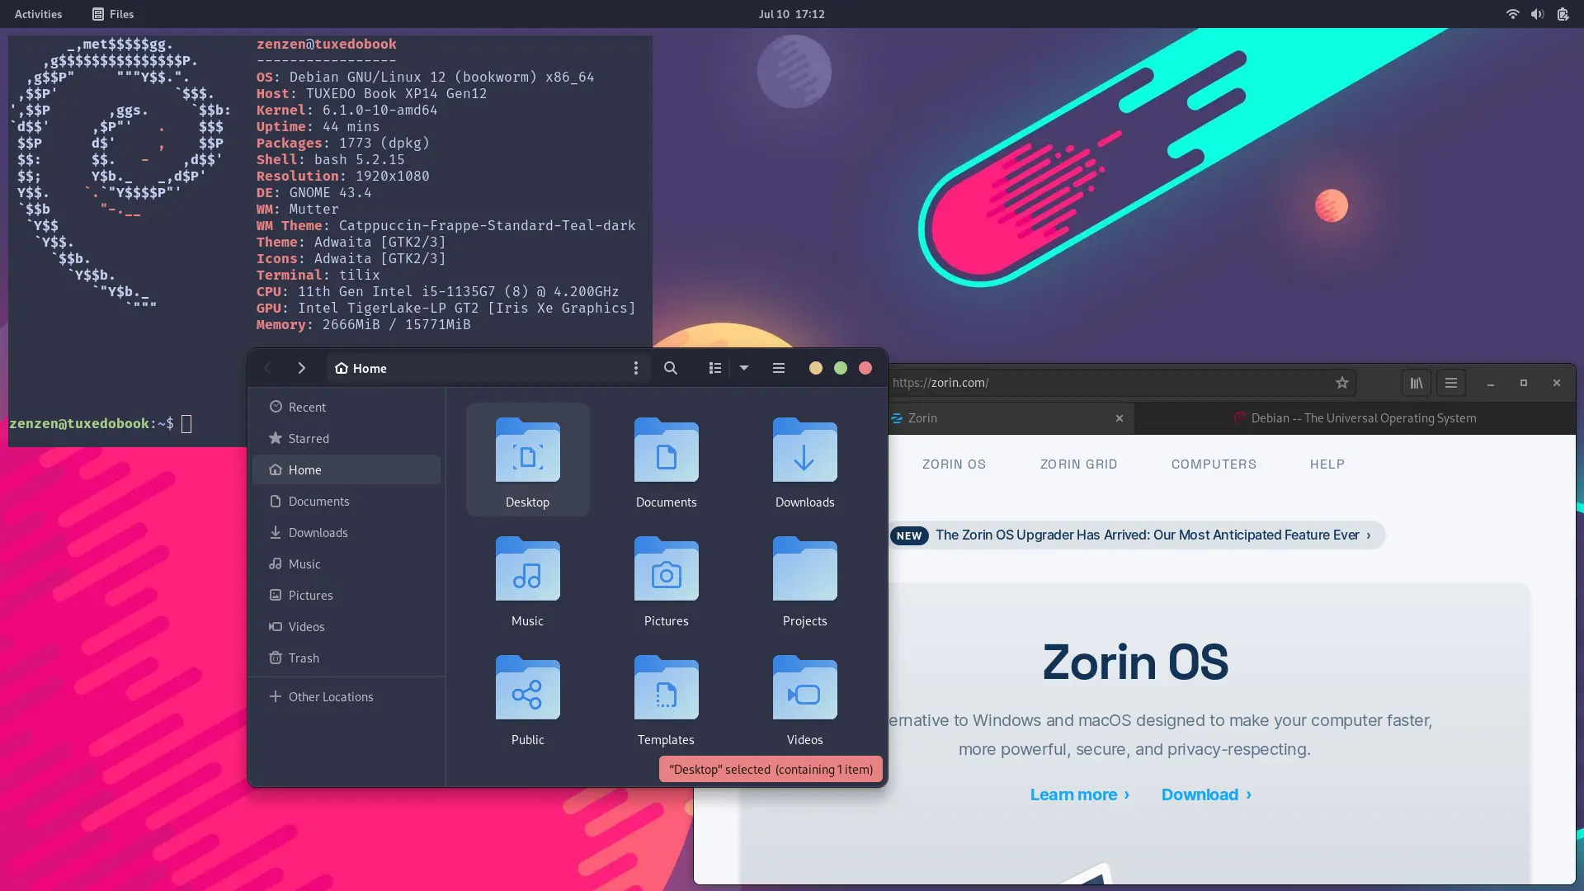Click the Wi-Fi icon in top bar

1512,14
